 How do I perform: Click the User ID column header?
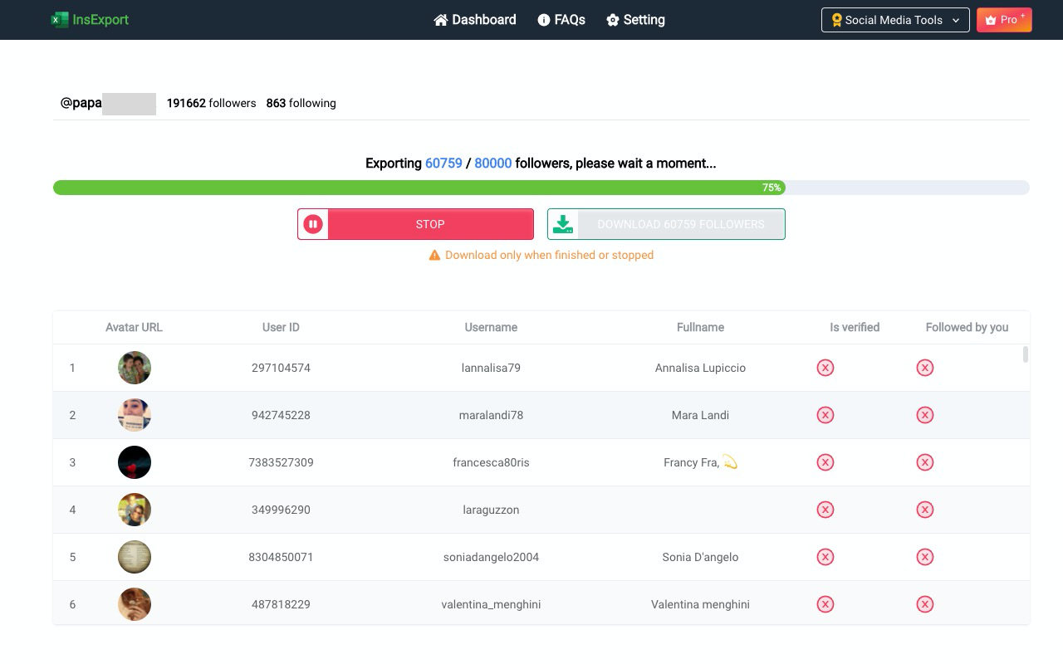(x=281, y=327)
